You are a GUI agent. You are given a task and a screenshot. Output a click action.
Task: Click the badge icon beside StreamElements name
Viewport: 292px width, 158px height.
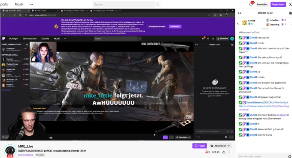pyautogui.click(x=244, y=102)
